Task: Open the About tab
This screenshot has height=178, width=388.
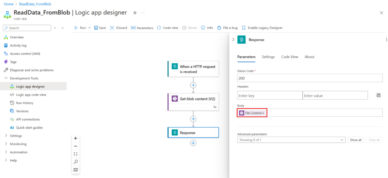Action: [309, 57]
